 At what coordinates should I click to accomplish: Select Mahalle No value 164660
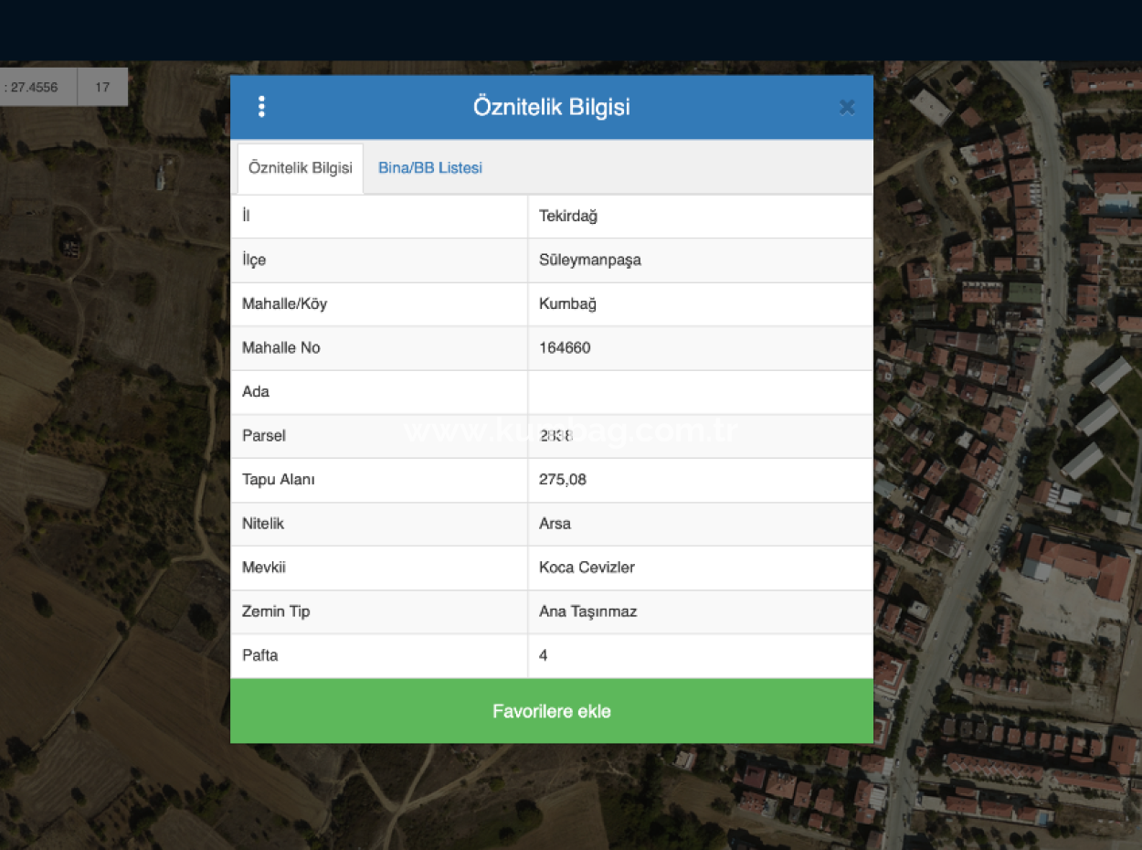565,348
